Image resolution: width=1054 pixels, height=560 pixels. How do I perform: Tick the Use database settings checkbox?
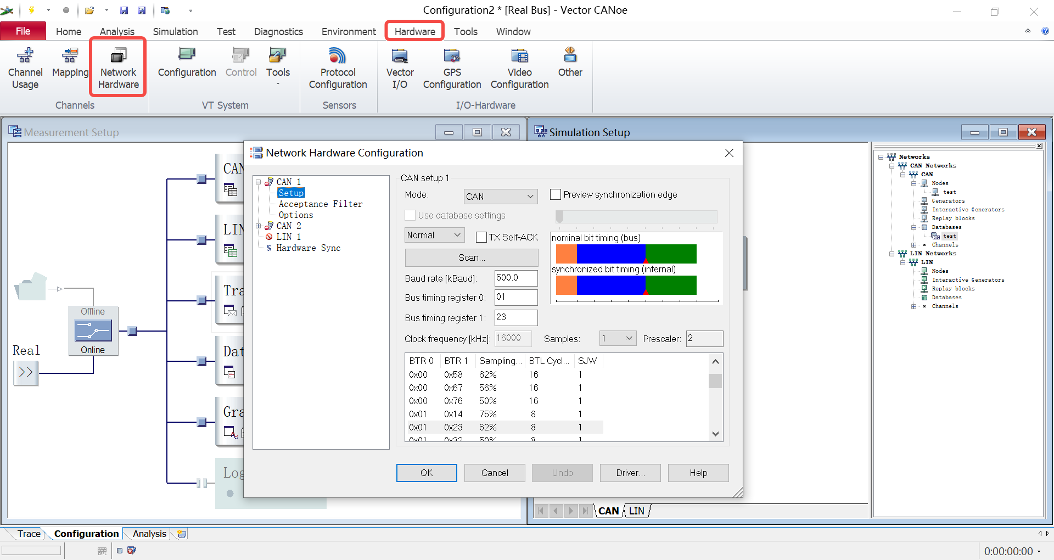coord(410,215)
